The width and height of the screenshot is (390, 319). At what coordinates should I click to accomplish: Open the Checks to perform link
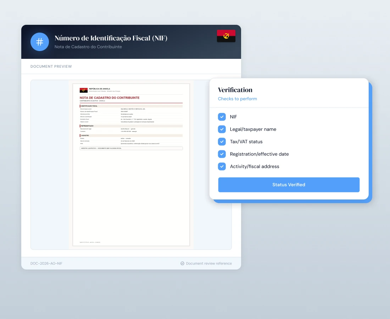[x=237, y=99]
